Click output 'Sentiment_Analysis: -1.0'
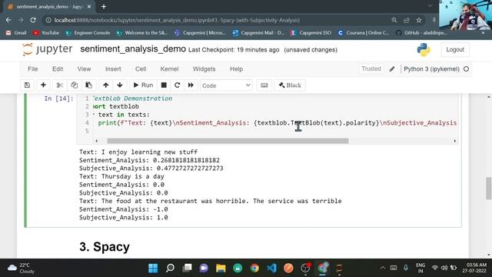 pyautogui.click(x=124, y=209)
